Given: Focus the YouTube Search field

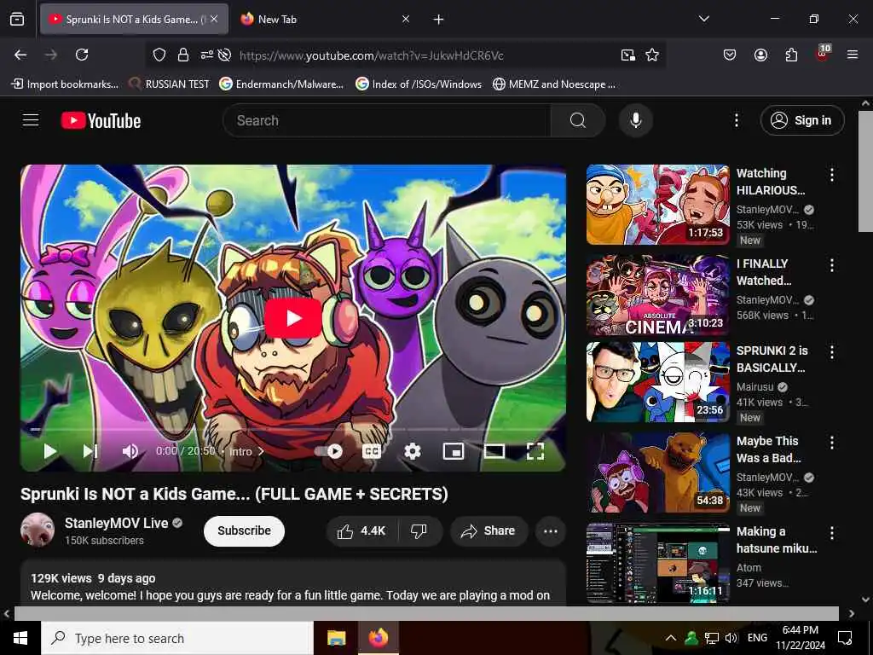Looking at the screenshot, I should coord(387,120).
